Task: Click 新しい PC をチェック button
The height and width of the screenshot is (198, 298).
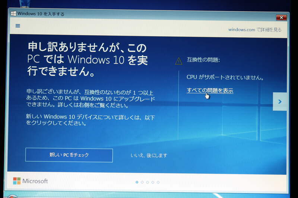Action: pos(69,155)
